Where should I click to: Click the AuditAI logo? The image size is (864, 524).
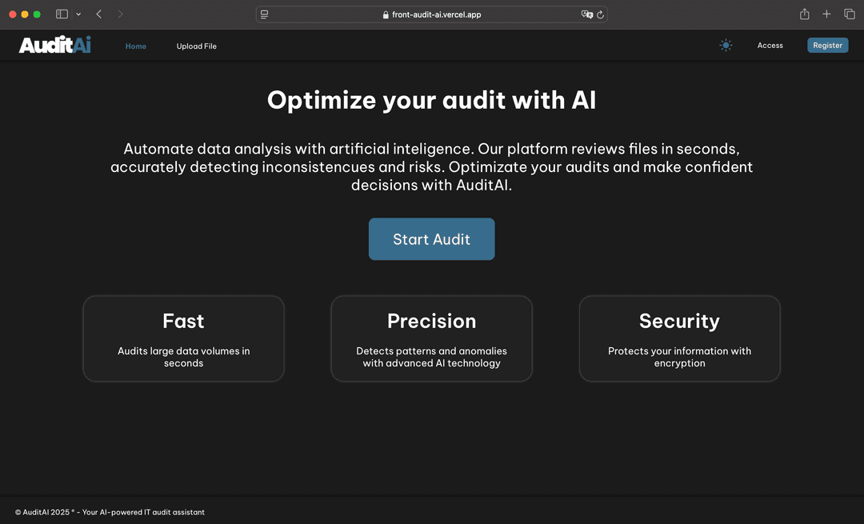point(54,46)
